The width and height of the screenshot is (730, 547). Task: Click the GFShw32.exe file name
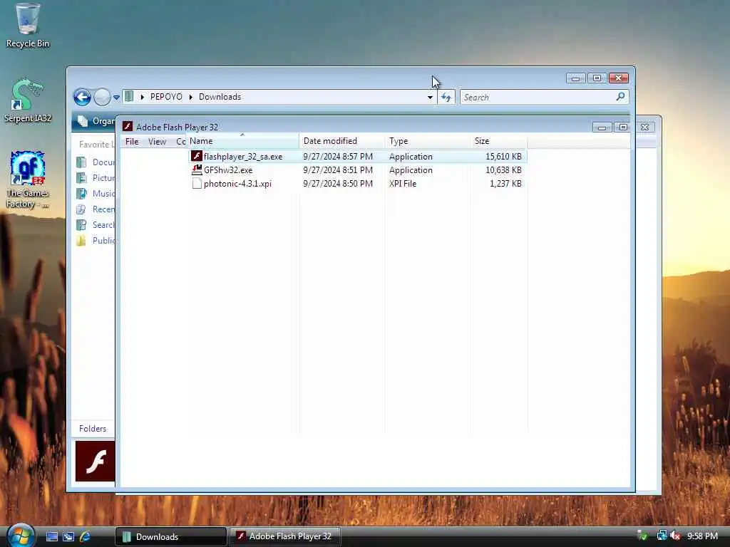[x=228, y=170]
